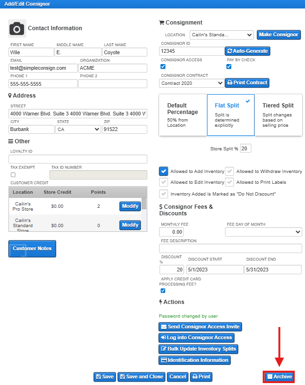The height and width of the screenshot is (385, 305).
Task: Open Identification Information
Action: pyautogui.click(x=194, y=360)
